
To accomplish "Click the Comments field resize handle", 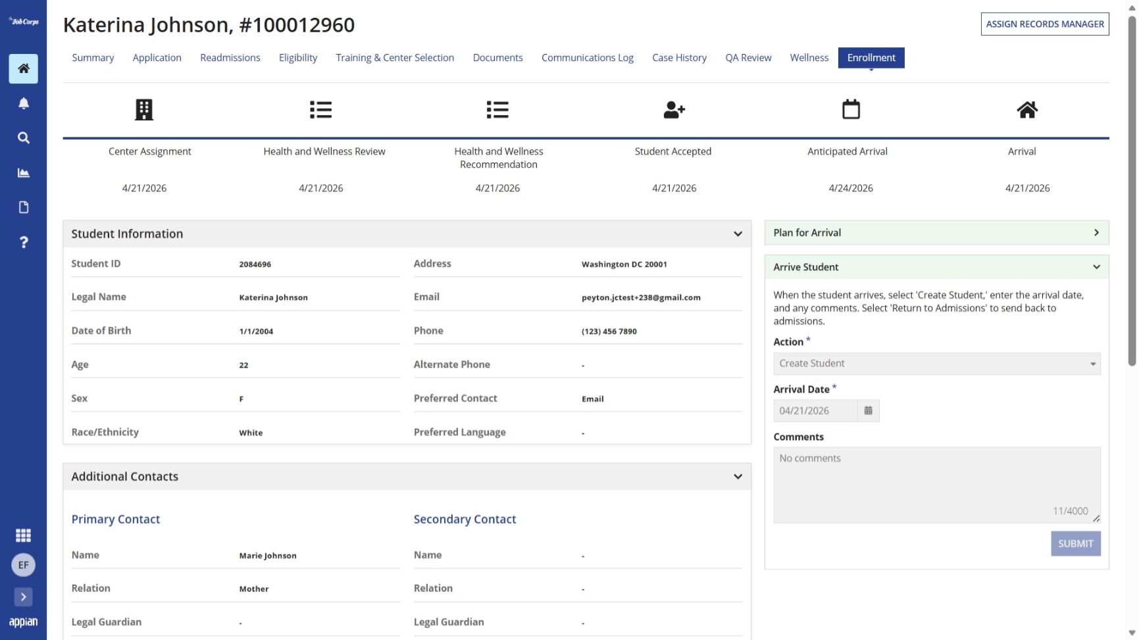I will (1096, 518).
